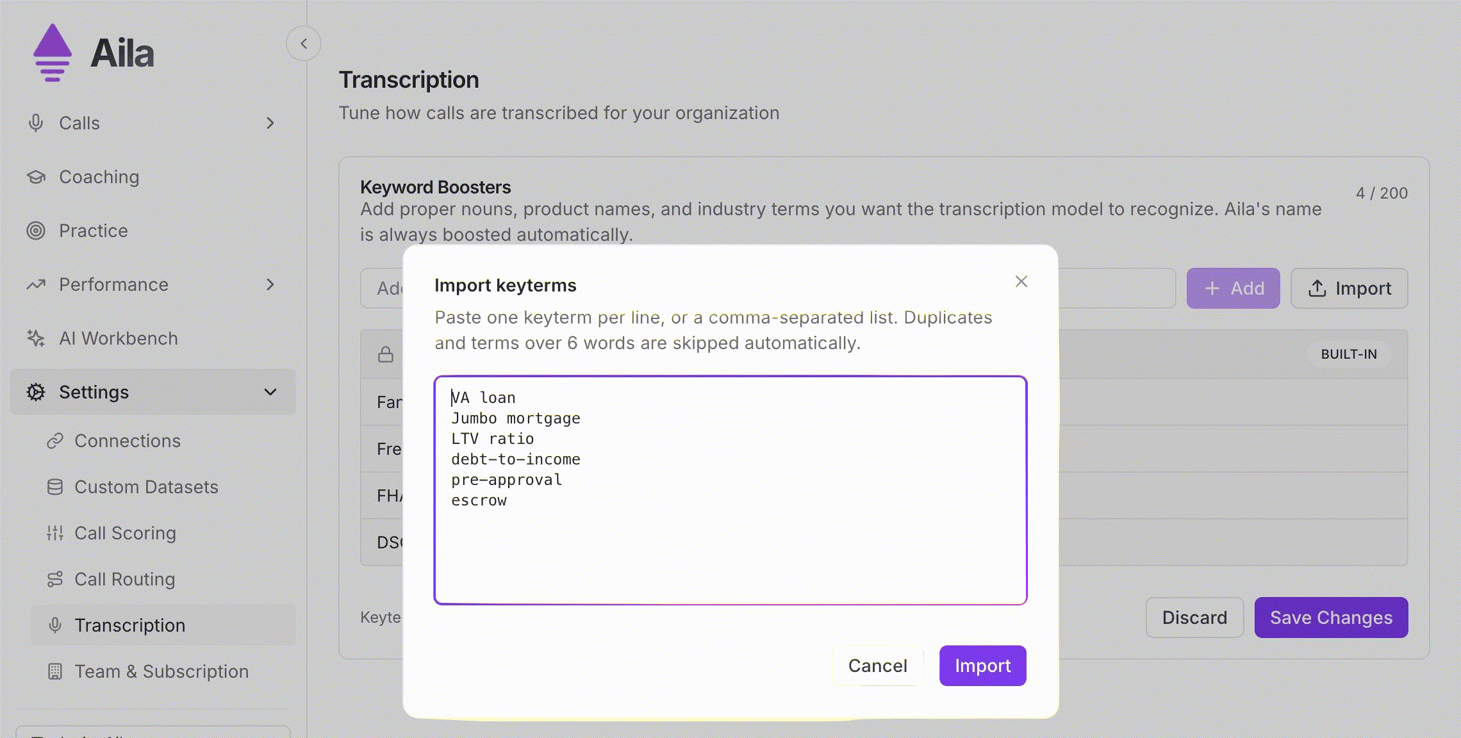Go to Connections settings
This screenshot has width=1461, height=738.
(x=163, y=441)
